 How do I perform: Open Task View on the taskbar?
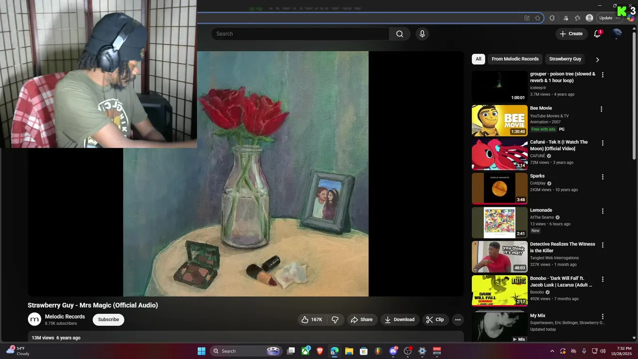291,351
